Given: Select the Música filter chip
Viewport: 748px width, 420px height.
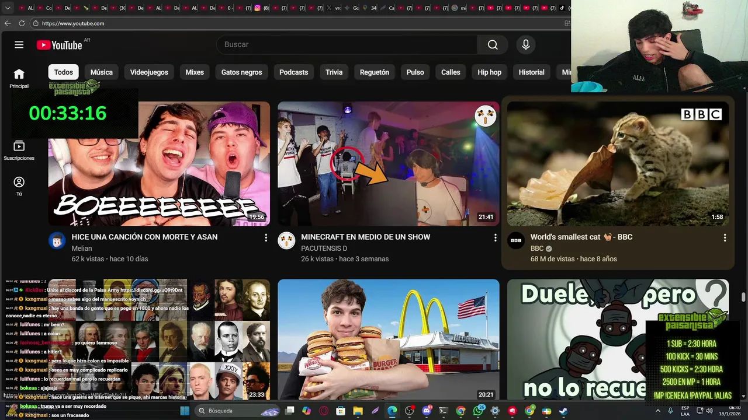Looking at the screenshot, I should (x=102, y=72).
